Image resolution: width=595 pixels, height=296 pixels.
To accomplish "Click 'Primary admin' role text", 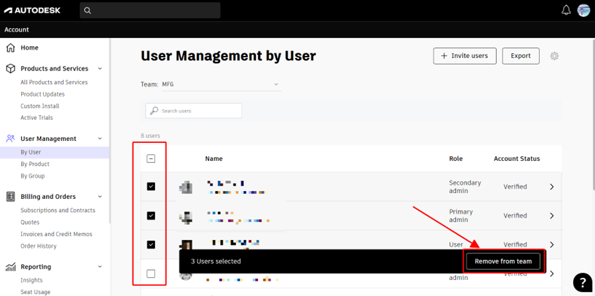I will (461, 216).
